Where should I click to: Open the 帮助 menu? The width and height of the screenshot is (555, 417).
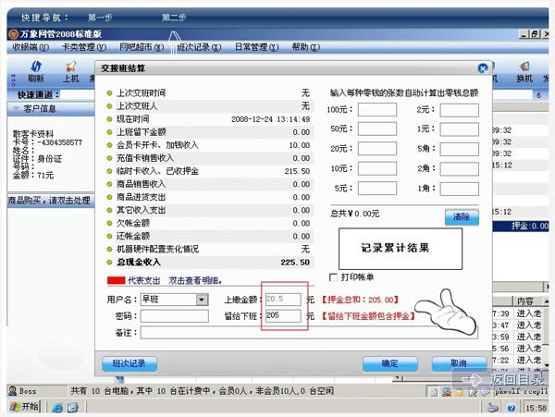pos(306,47)
